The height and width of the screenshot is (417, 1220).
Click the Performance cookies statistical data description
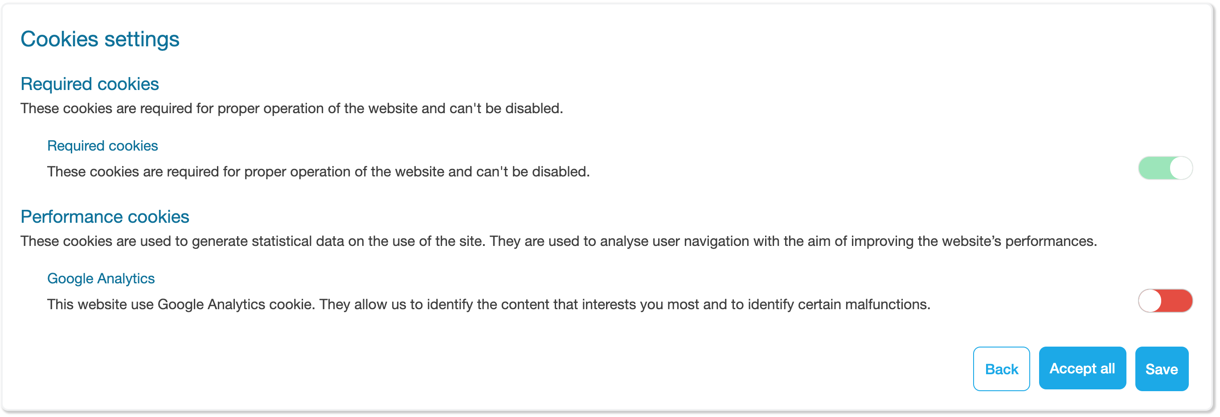pyautogui.click(x=558, y=241)
